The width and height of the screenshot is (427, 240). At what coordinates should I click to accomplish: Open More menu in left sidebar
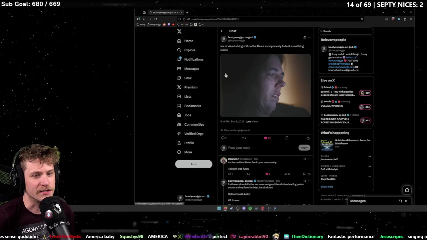pos(185,152)
